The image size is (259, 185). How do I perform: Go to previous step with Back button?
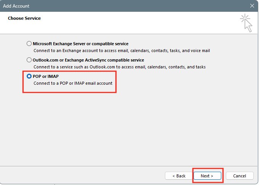point(179,176)
